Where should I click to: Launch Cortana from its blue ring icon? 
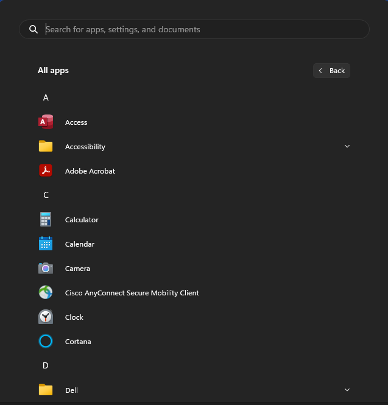click(x=46, y=341)
